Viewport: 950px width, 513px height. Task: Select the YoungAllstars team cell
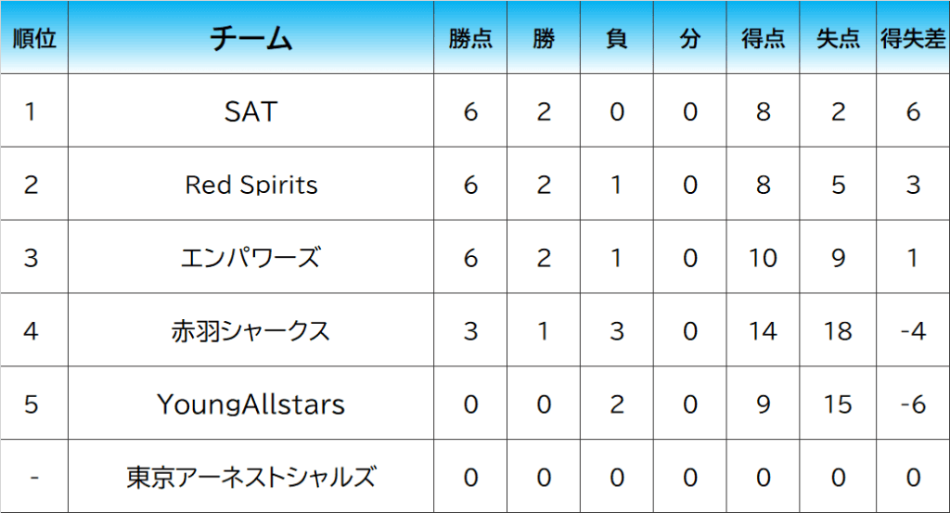[x=251, y=404]
